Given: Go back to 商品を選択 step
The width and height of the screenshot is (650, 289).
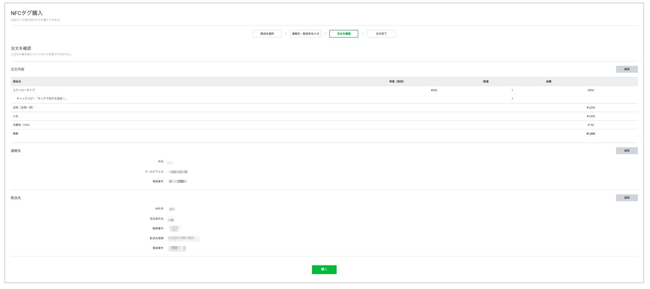Looking at the screenshot, I should pyautogui.click(x=267, y=34).
